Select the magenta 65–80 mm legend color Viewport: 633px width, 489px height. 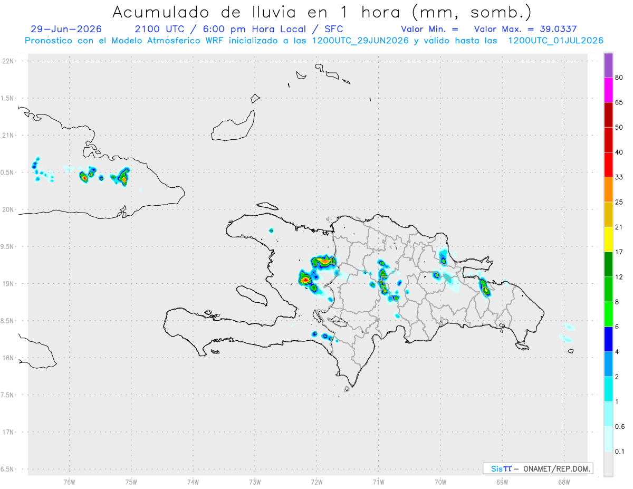coord(608,90)
